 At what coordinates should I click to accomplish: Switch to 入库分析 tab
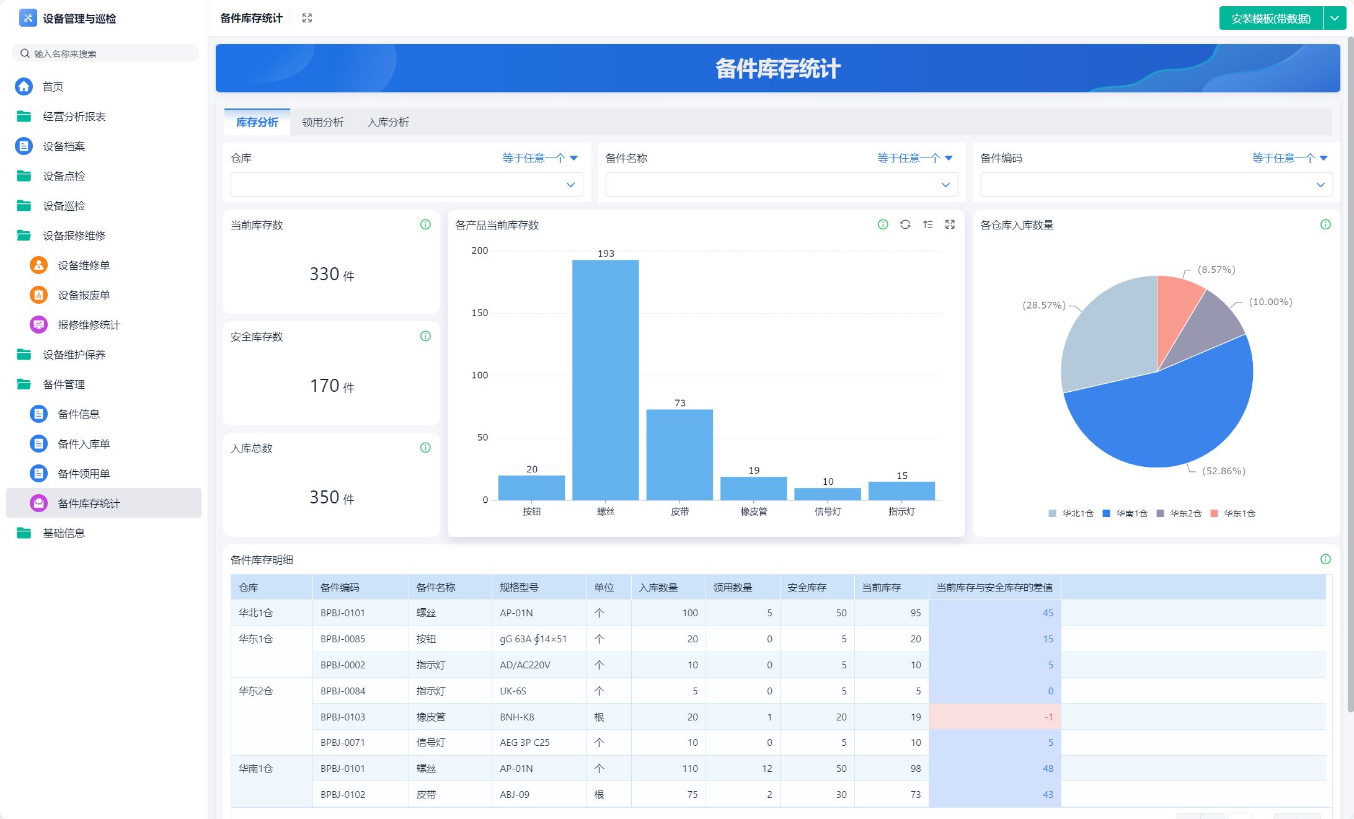[388, 122]
